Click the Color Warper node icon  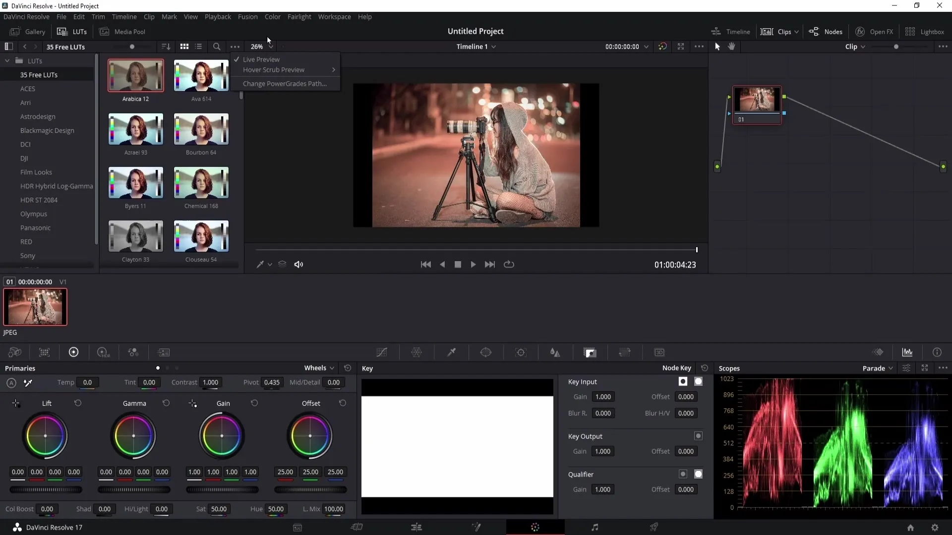416,352
